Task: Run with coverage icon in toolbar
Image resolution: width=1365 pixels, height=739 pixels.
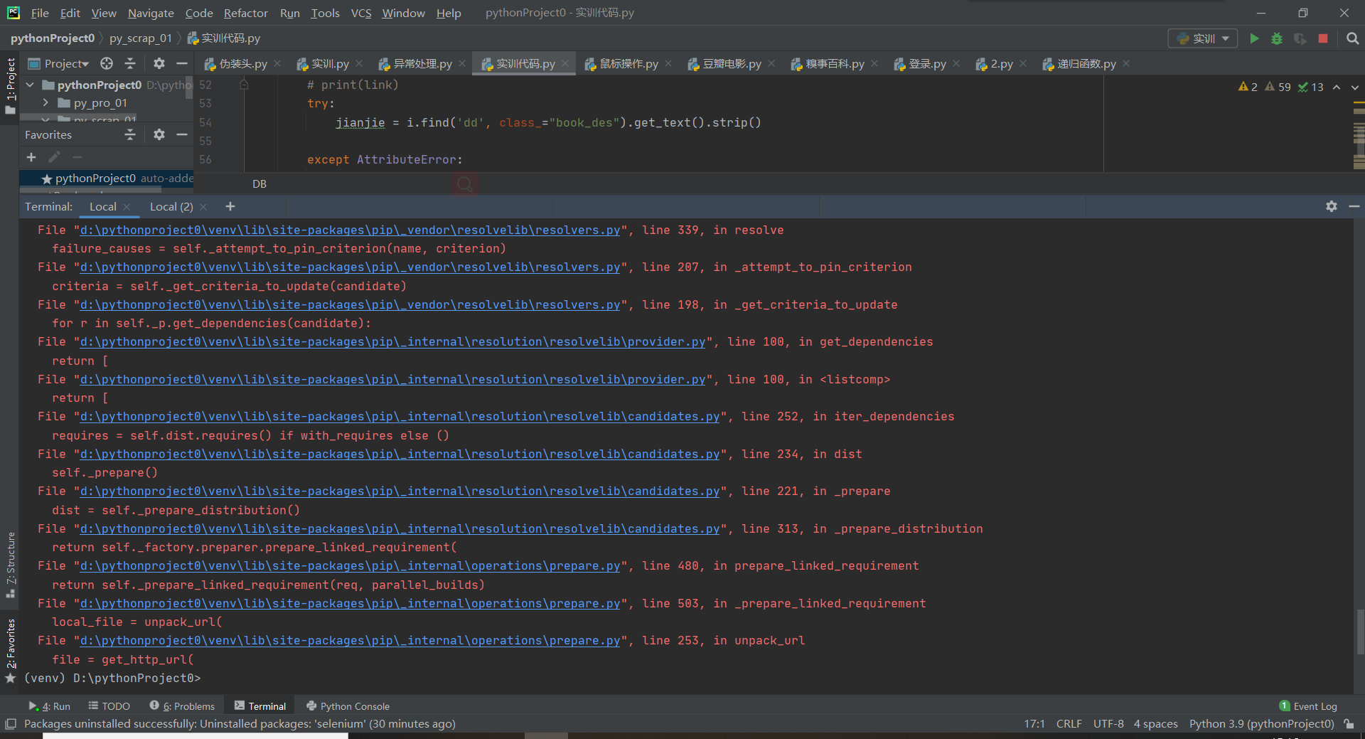Action: tap(1300, 38)
